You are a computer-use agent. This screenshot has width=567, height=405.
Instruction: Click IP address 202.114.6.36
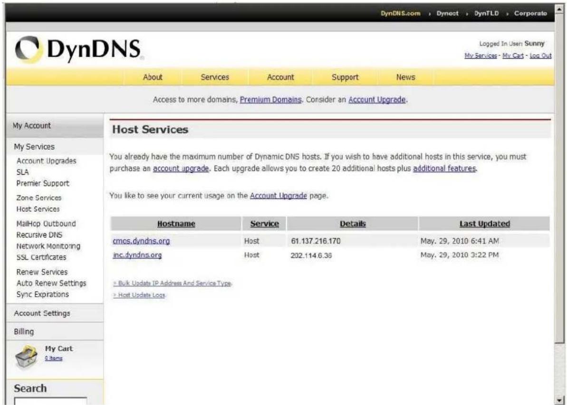311,255
